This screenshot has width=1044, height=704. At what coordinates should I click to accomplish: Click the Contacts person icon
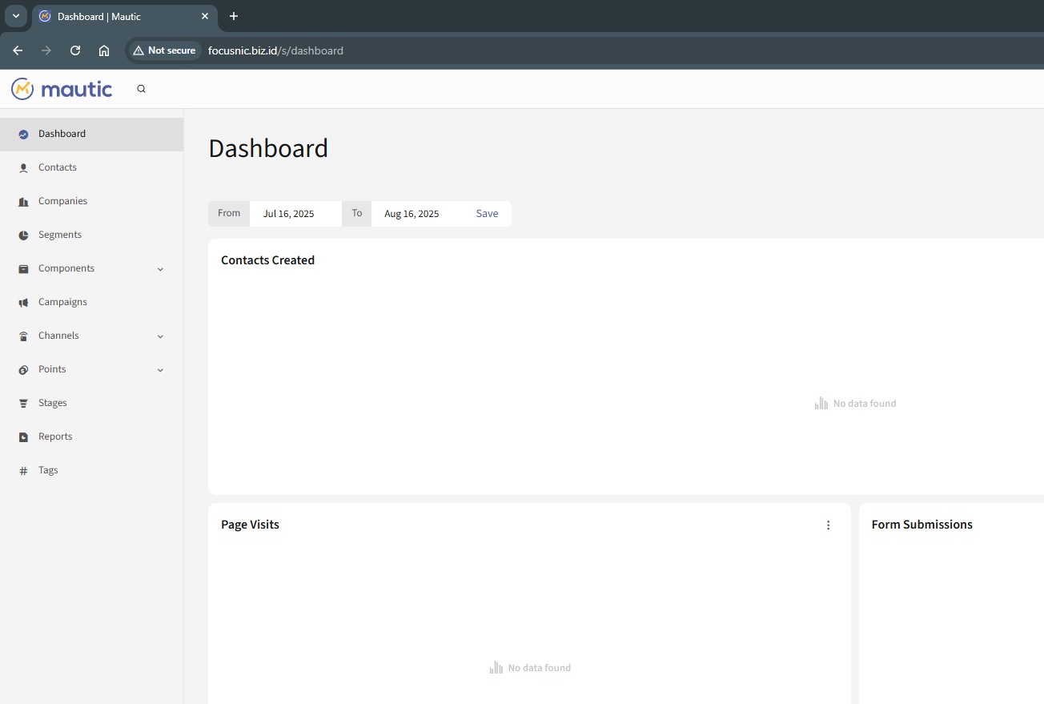tap(23, 168)
